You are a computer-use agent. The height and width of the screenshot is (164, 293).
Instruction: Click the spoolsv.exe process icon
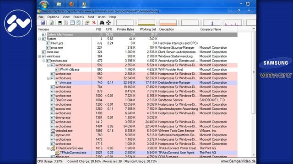(x=53, y=109)
